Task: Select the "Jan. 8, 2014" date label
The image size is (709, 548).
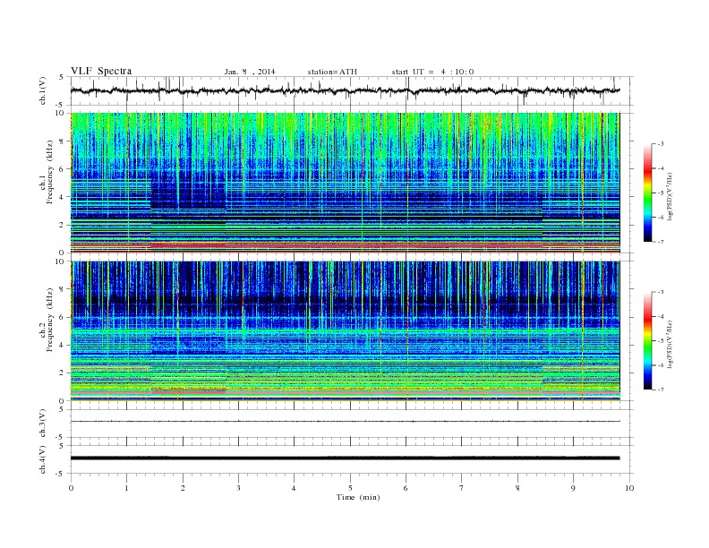Action: (x=250, y=72)
